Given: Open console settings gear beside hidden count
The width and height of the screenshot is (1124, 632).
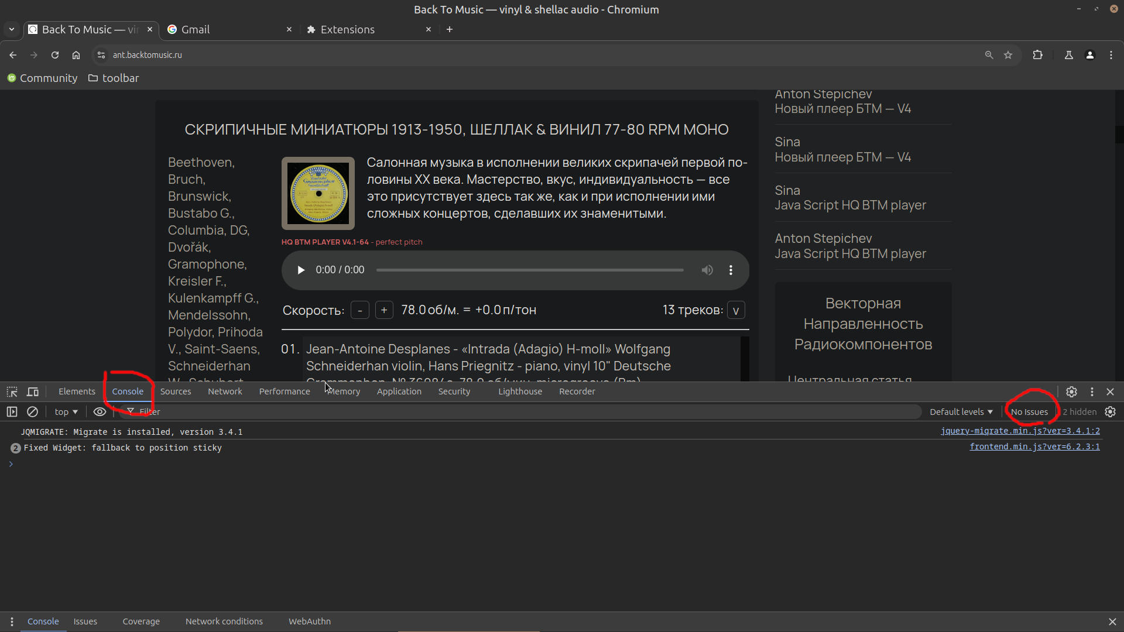Looking at the screenshot, I should (x=1110, y=412).
